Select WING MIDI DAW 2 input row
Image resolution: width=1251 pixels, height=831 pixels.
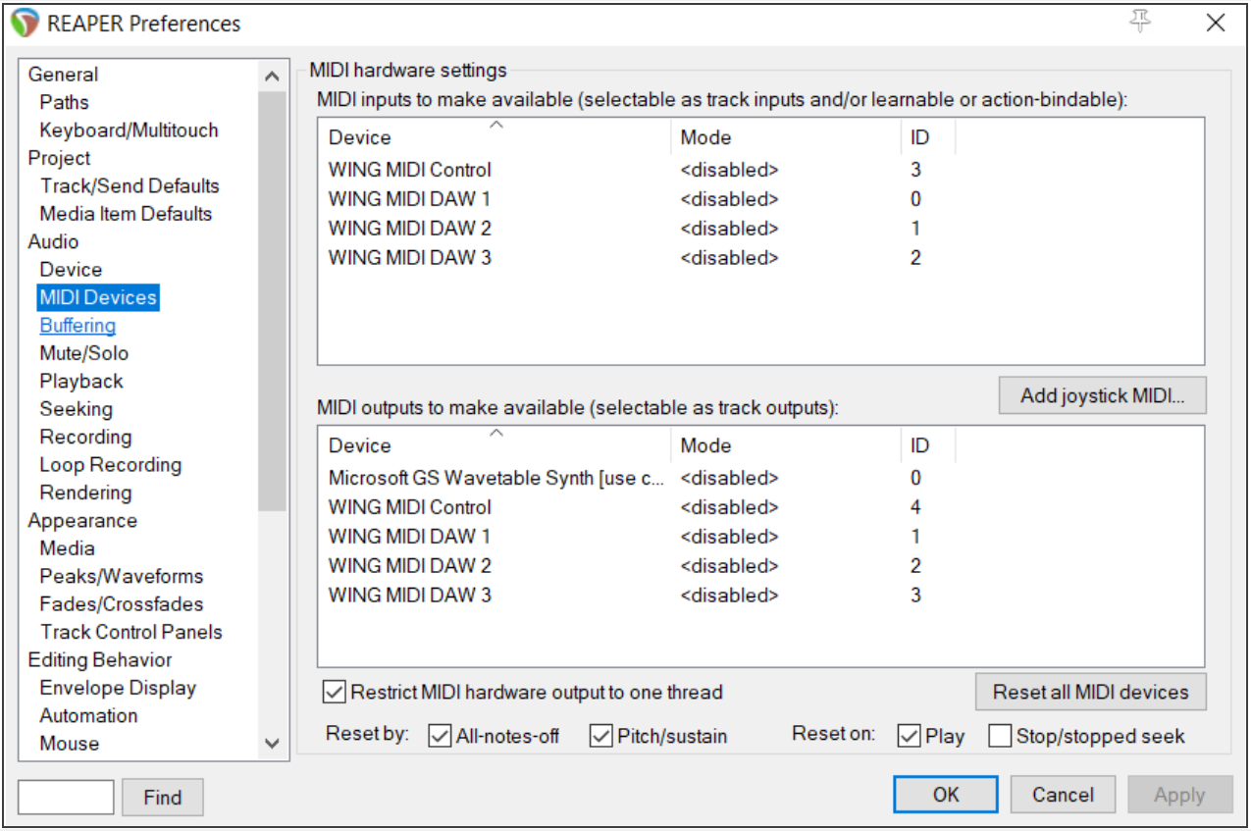(409, 229)
